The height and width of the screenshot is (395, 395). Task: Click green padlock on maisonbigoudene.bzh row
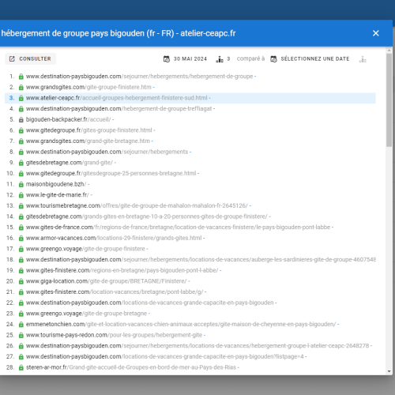coord(21,185)
